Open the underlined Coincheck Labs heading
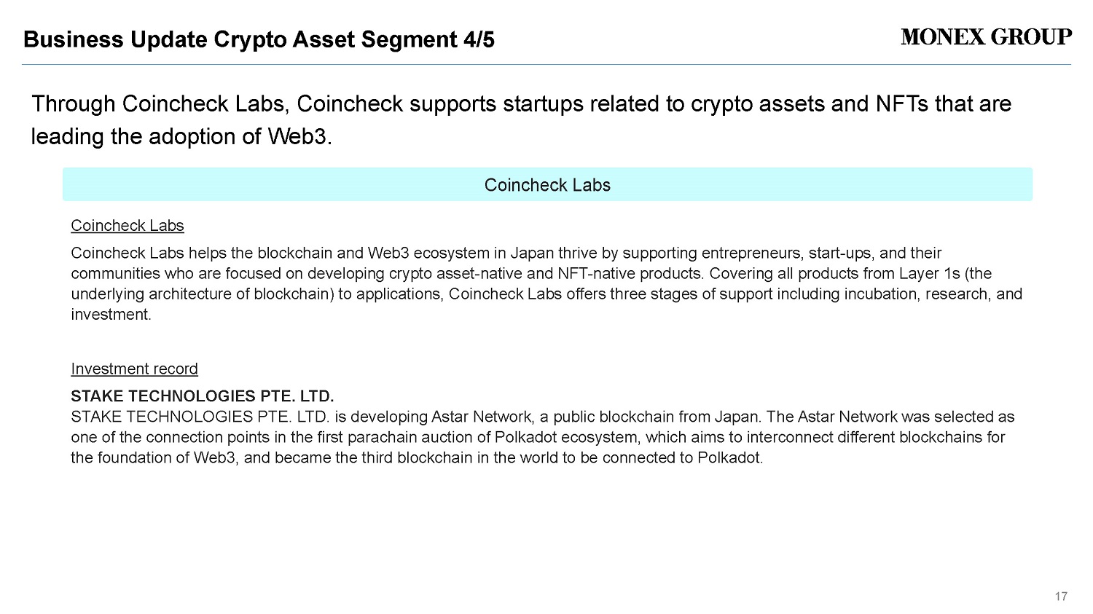Viewport: 1093px width, 614px height. click(128, 226)
